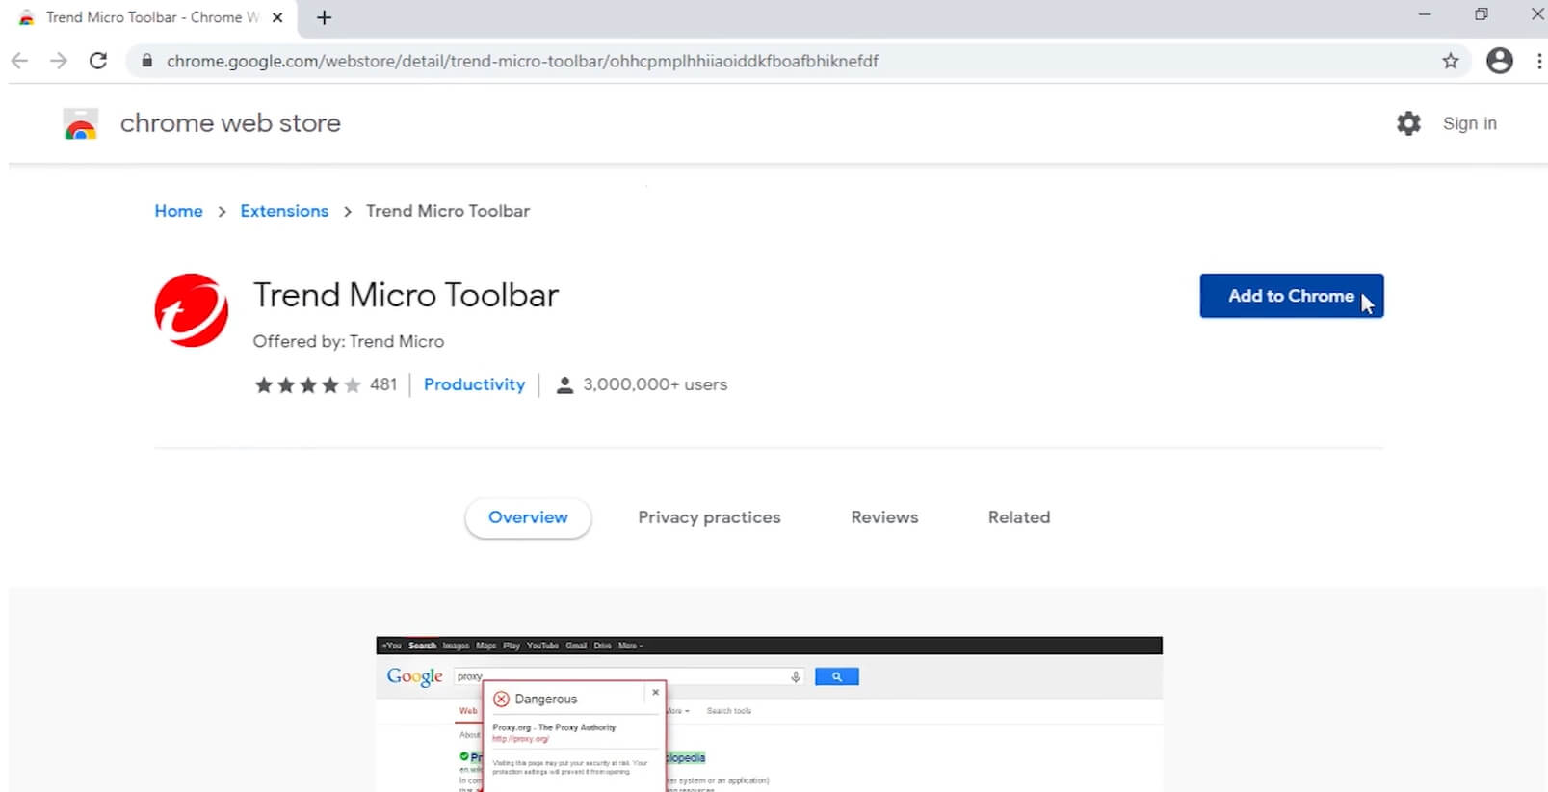
Task: Click the 481 ratings count
Action: 383,384
